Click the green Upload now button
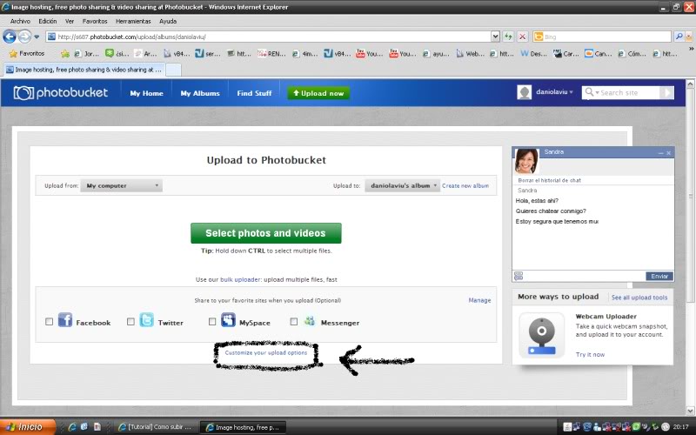This screenshot has width=696, height=435. (x=318, y=93)
